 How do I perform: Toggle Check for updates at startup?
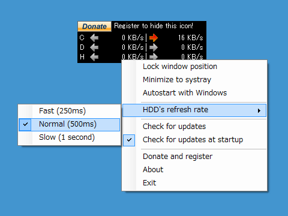click(194, 140)
